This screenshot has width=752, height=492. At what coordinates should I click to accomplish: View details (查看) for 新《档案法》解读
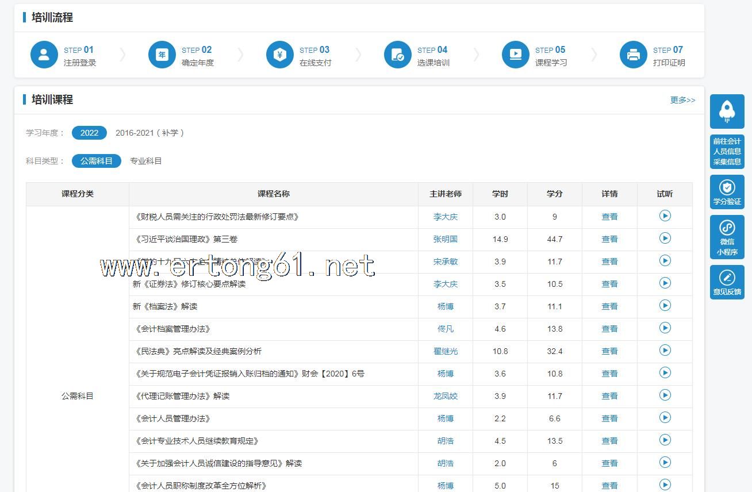click(609, 306)
